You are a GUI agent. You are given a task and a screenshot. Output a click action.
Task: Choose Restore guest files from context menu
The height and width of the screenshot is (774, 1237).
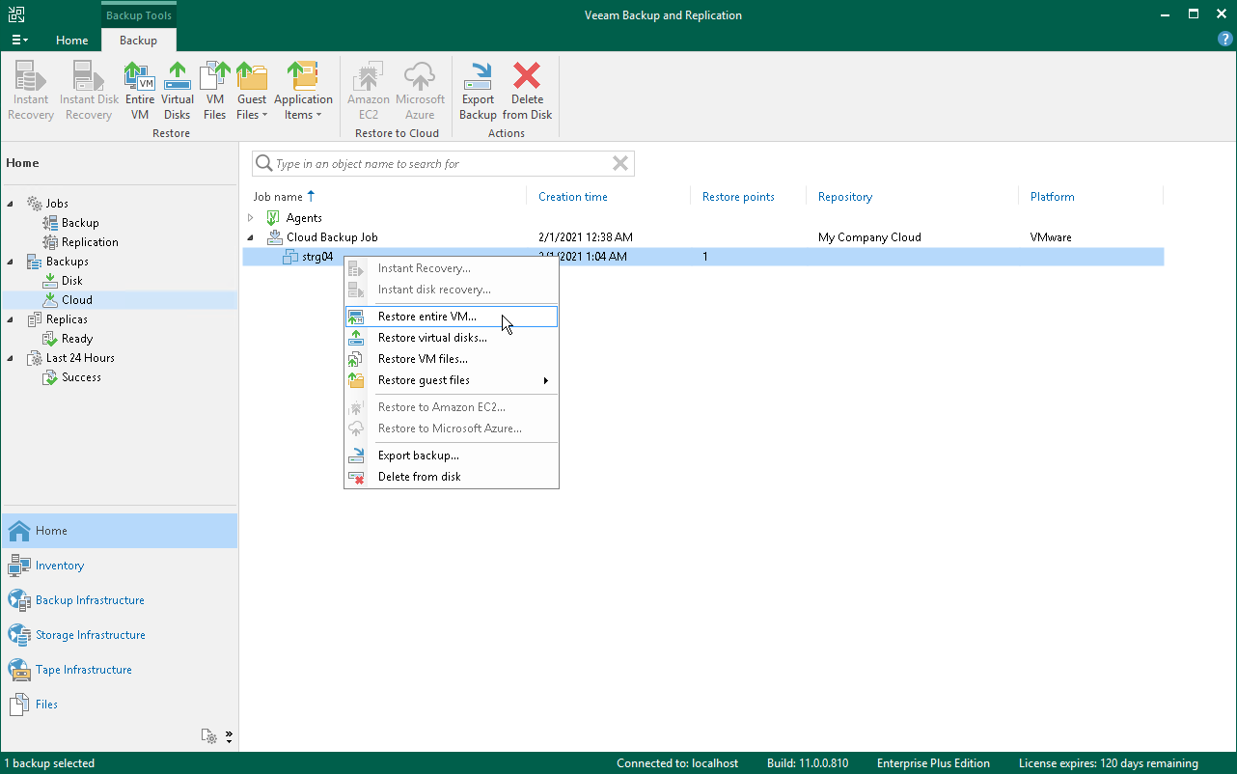point(425,380)
